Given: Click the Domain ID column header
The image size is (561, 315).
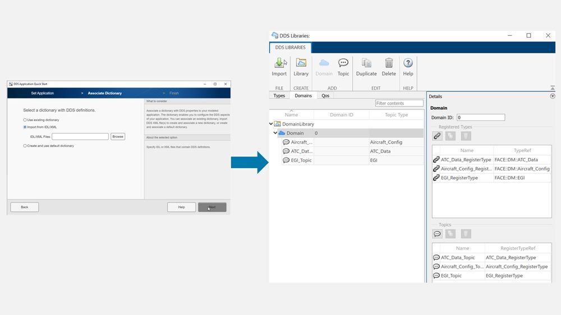Looking at the screenshot, I should [341, 115].
